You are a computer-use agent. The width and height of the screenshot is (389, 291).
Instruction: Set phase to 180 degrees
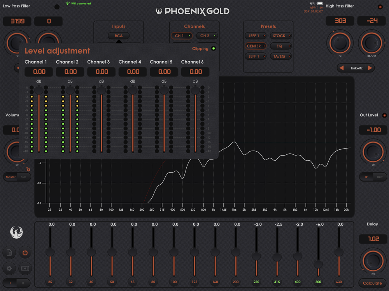tap(379, 177)
